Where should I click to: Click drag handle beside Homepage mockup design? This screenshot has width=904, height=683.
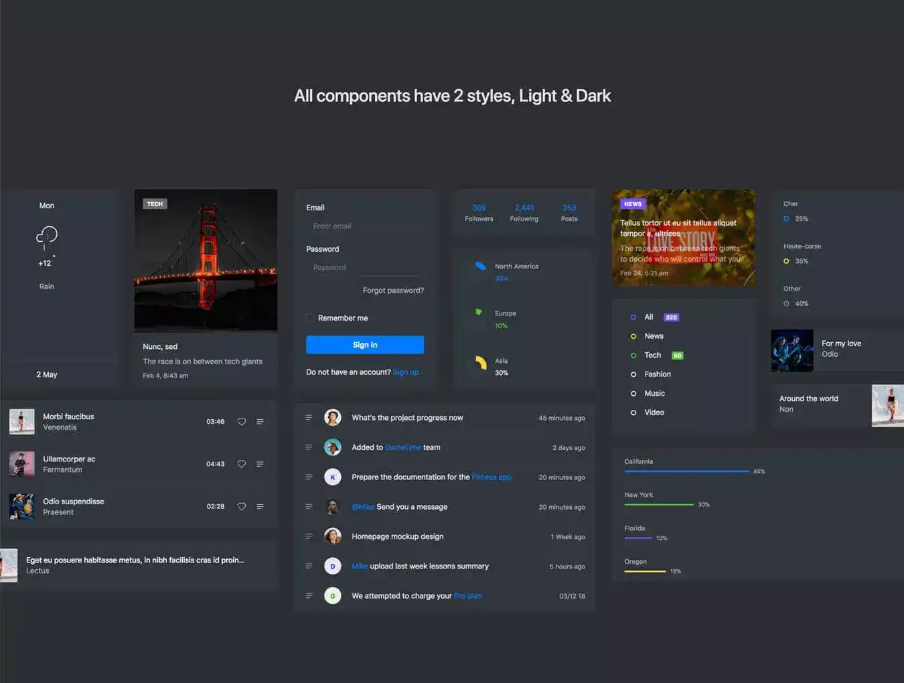pos(309,536)
